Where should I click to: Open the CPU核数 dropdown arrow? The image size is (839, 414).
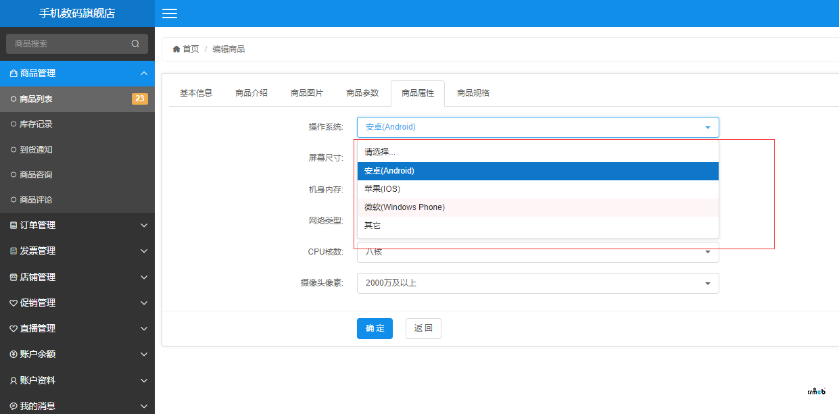708,253
